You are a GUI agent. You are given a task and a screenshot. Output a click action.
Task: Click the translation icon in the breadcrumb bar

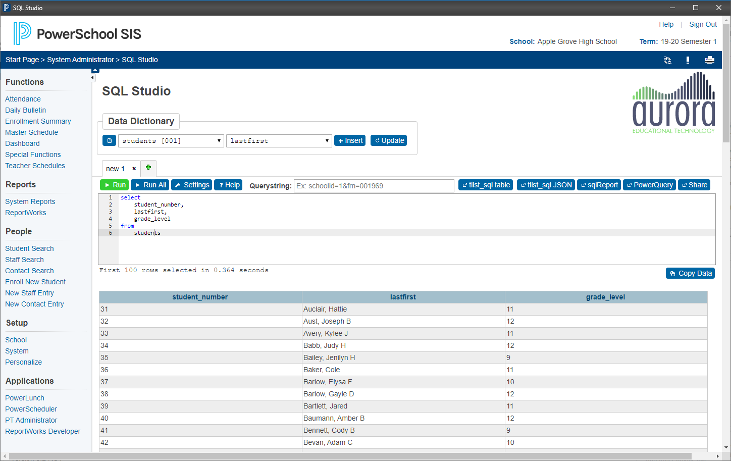click(x=667, y=60)
